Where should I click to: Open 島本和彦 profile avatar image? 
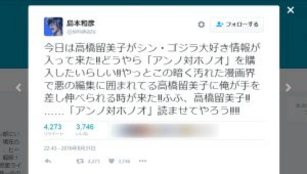coord(53,27)
